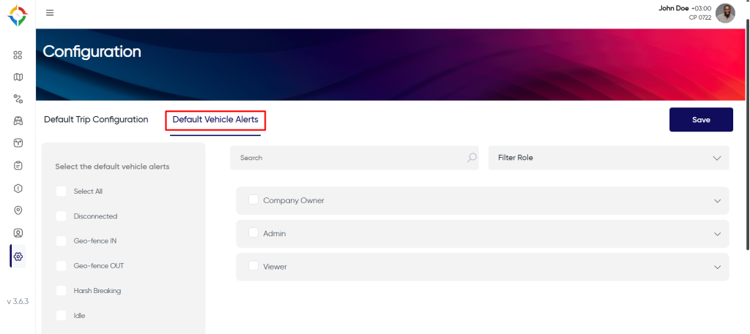Click the Admin role label
Viewport: 750px width, 334px height.
point(275,234)
